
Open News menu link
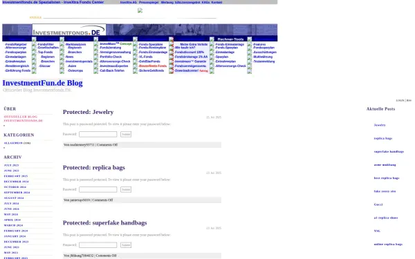(x=69, y=57)
